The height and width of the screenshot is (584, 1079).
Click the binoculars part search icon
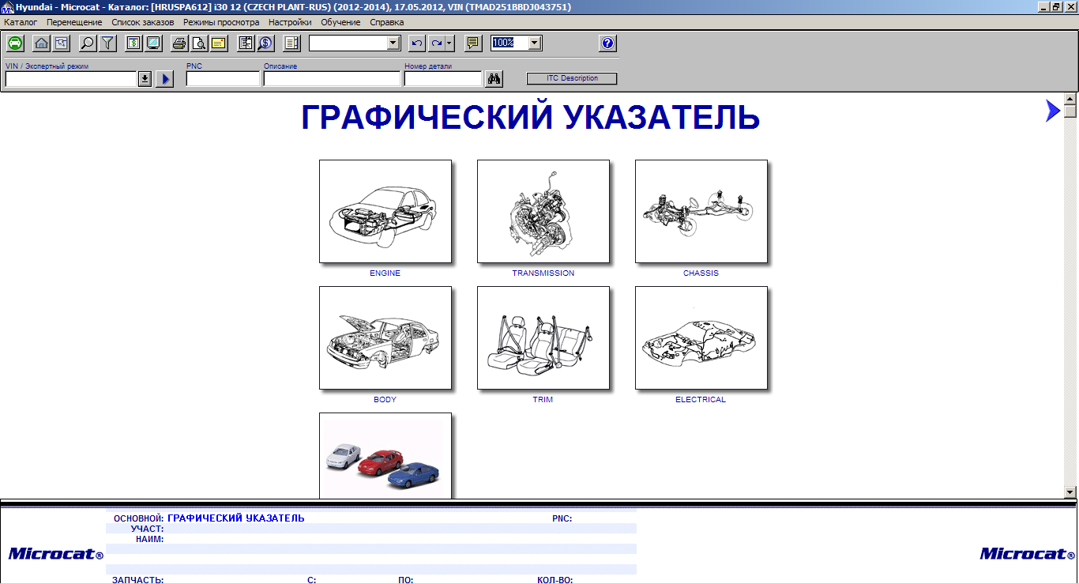[493, 78]
